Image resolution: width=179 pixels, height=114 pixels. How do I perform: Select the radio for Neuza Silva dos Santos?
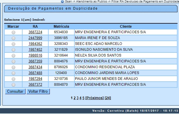[x=13, y=56]
